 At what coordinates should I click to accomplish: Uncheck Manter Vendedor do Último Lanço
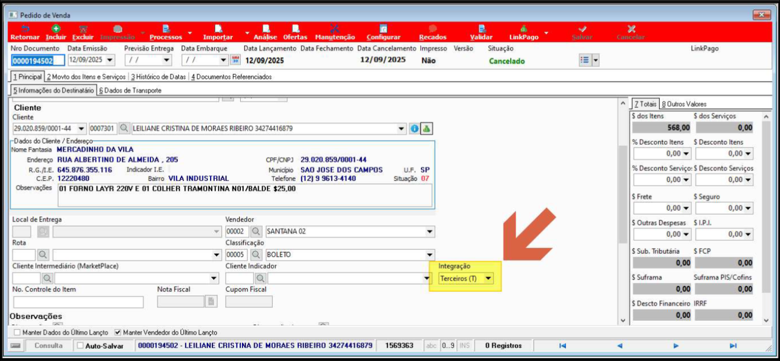(117, 332)
